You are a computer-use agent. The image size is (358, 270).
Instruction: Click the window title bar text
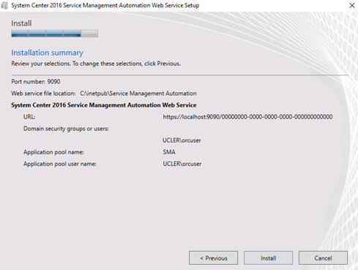(105, 5)
